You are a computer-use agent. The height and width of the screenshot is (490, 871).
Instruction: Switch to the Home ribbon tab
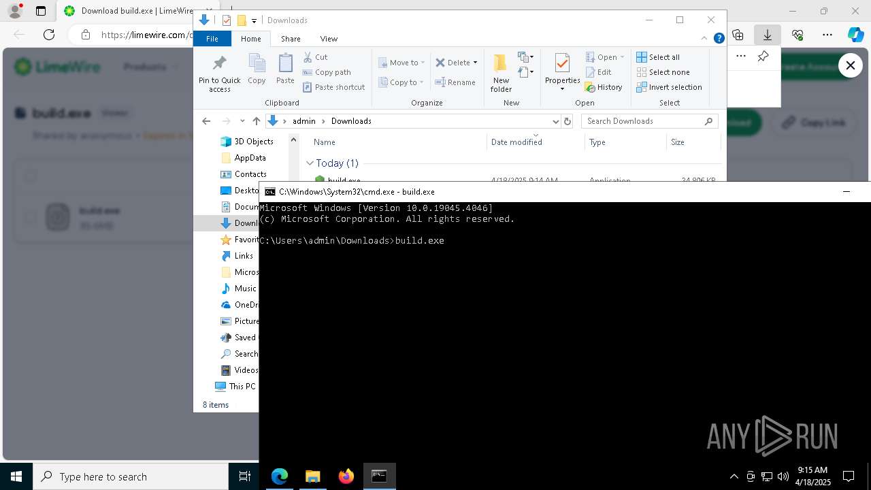click(250, 39)
